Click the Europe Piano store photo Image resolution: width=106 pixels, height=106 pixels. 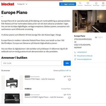click(x=89, y=21)
